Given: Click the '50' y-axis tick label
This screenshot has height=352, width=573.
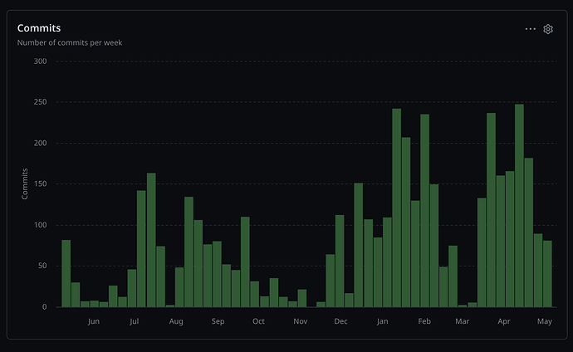Looking at the screenshot, I should pos(42,266).
